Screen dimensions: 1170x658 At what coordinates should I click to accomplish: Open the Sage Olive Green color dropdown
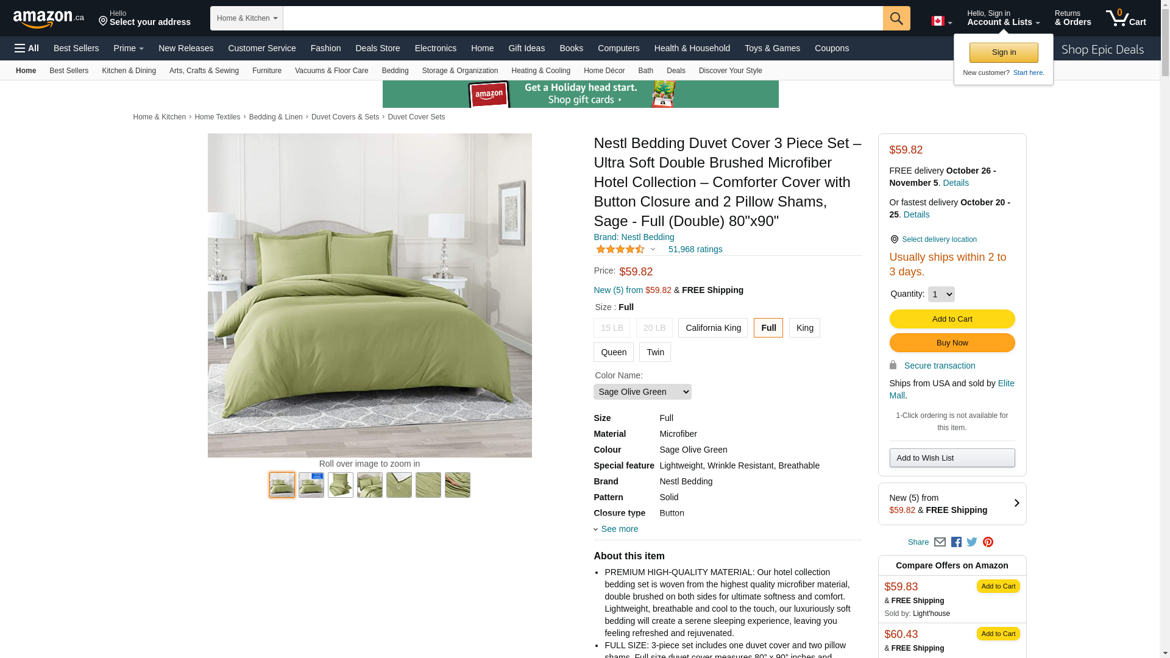click(642, 392)
